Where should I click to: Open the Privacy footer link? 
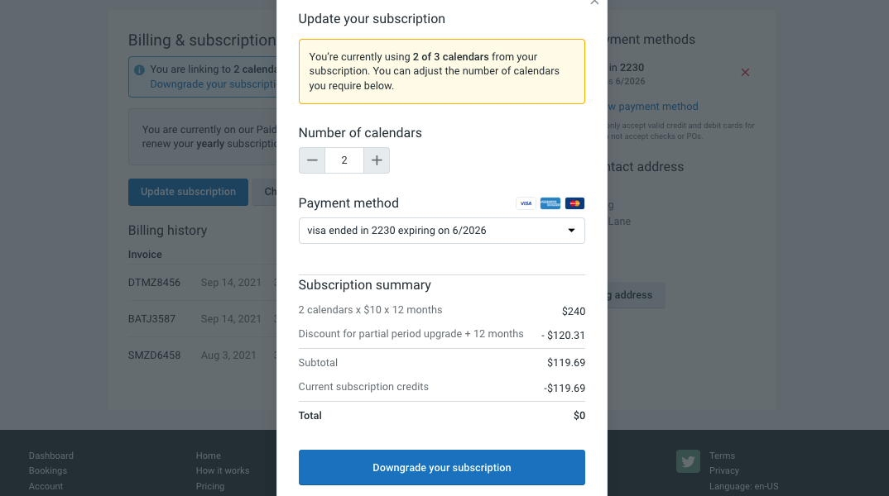click(724, 470)
